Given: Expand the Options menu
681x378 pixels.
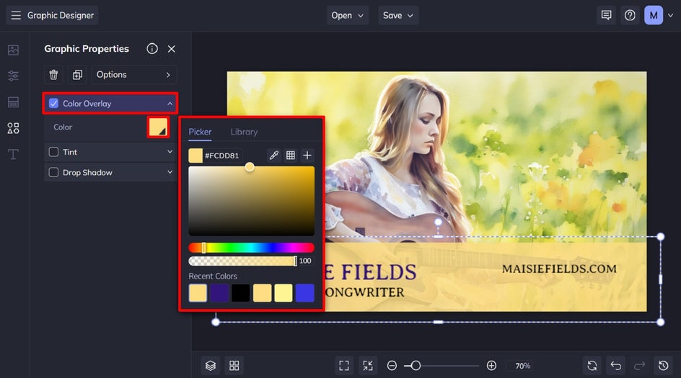Looking at the screenshot, I should [x=133, y=75].
